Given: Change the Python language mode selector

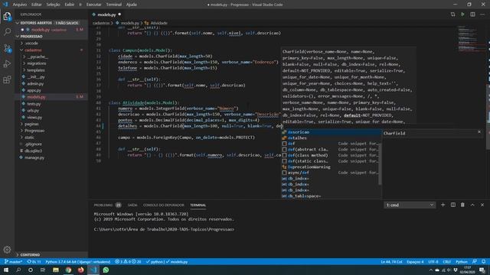Looking at the screenshot, I should point(461,261).
